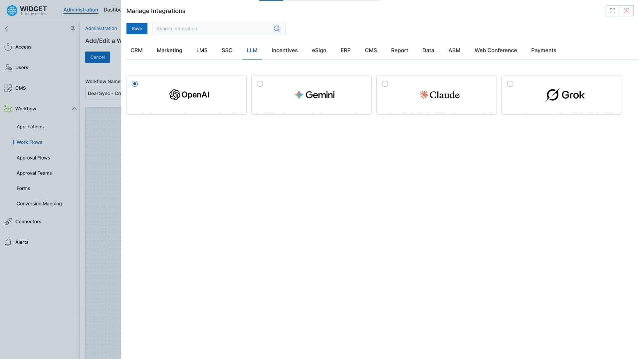This screenshot has width=639, height=359.
Task: Switch to the ABM tab
Action: click(454, 51)
